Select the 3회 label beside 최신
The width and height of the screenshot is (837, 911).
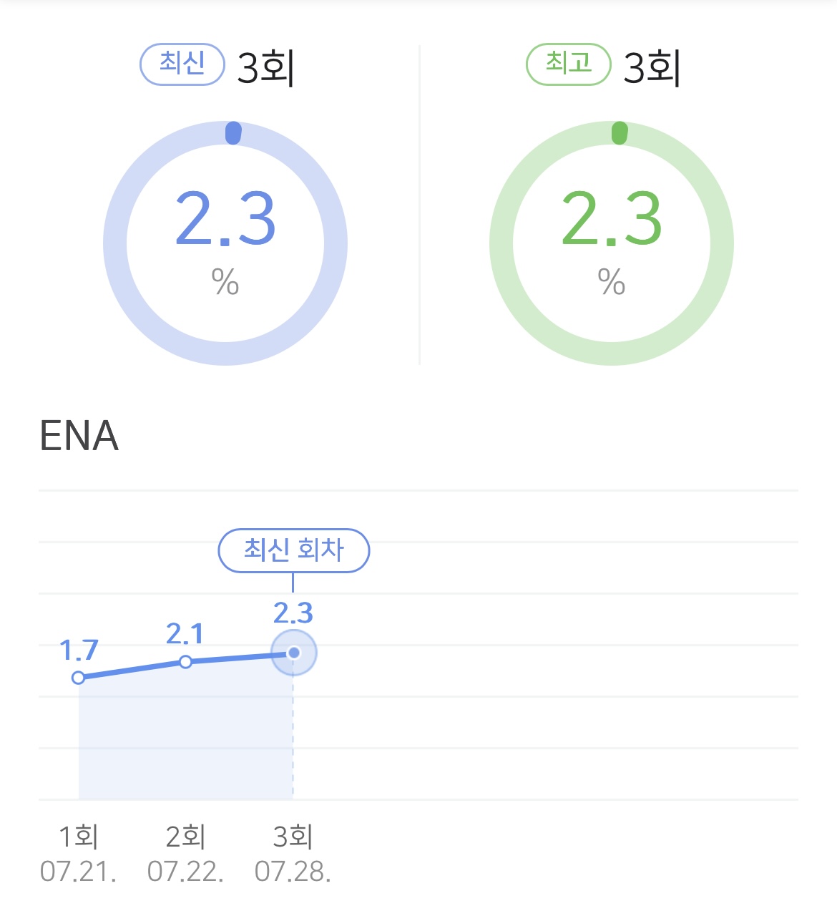pos(265,68)
